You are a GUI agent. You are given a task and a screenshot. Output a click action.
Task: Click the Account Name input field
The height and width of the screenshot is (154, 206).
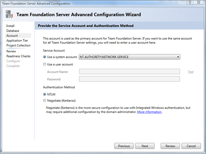[129, 71]
